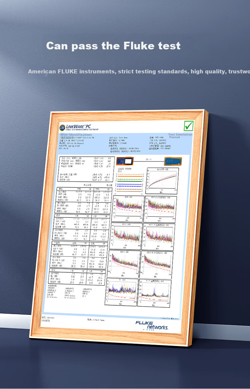250x389 pixels.
Task: Select the main tester device image
Action: pos(125,161)
